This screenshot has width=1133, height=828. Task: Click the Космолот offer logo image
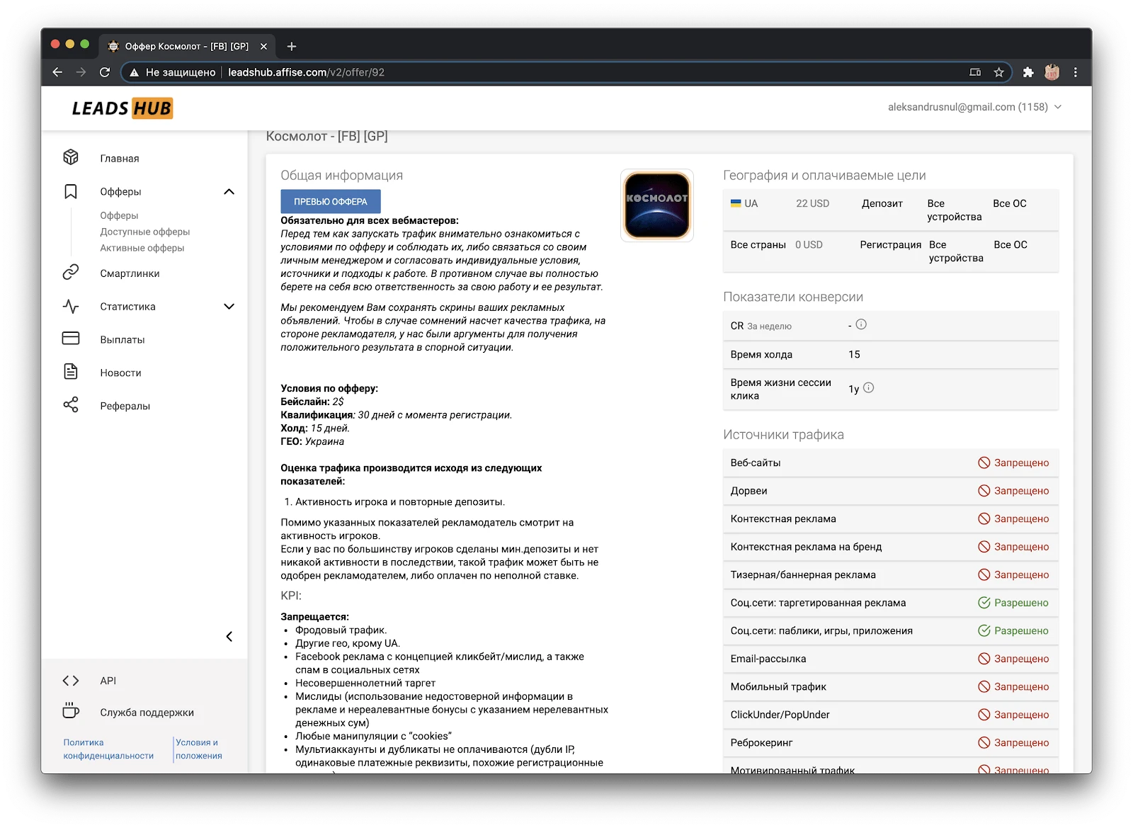tap(657, 205)
